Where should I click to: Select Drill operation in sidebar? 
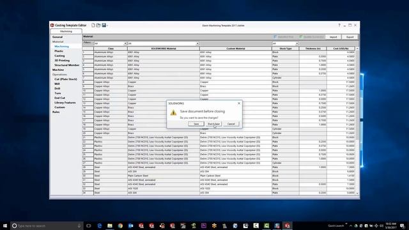coord(58,89)
